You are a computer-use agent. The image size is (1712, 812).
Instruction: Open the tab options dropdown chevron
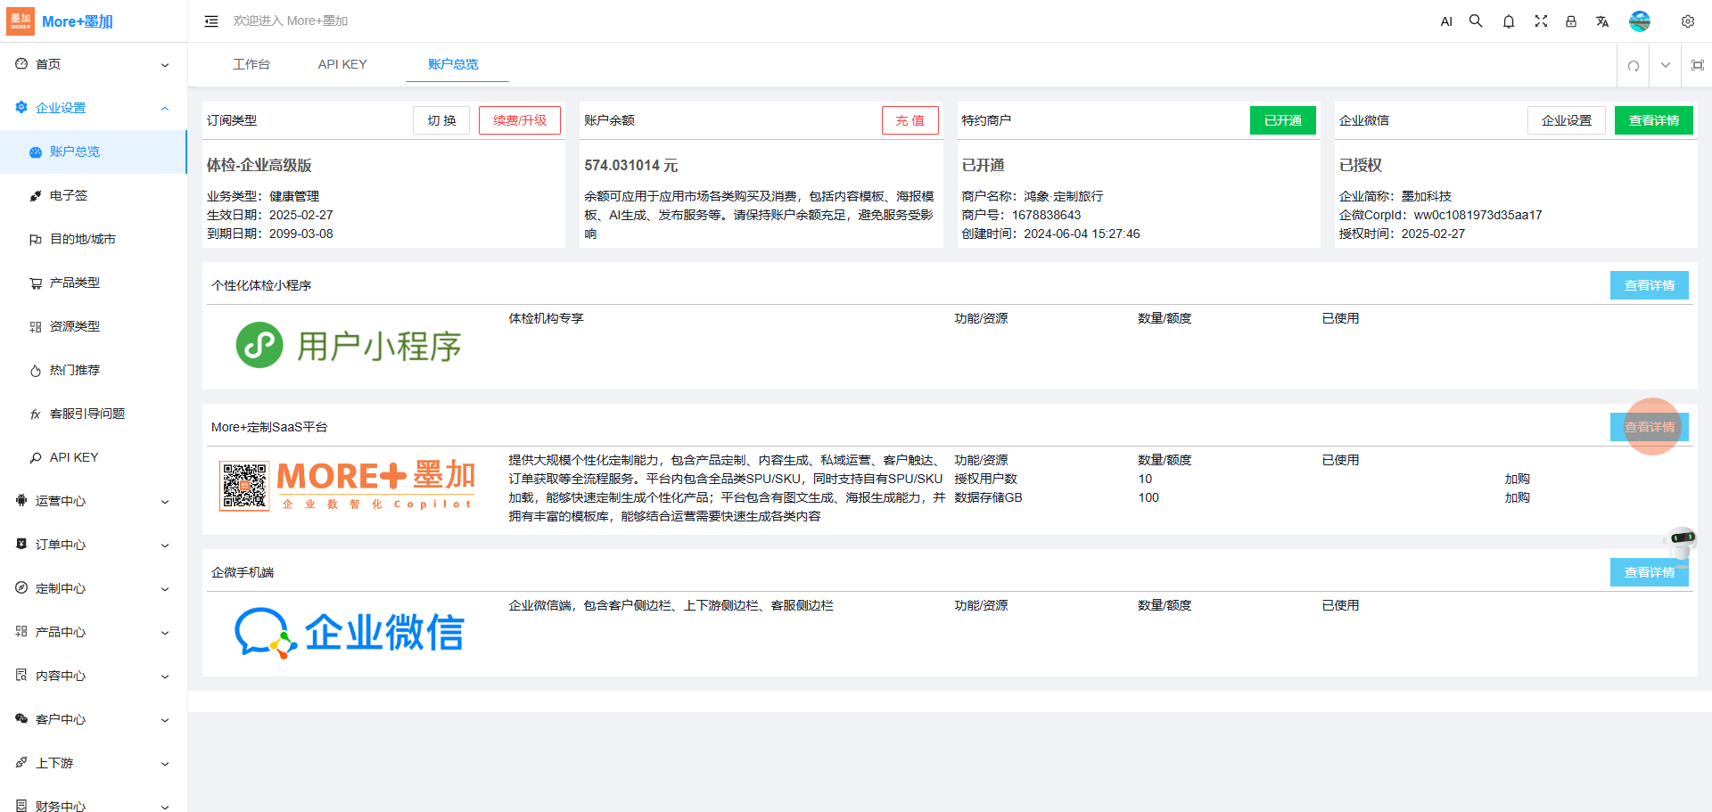[1665, 65]
